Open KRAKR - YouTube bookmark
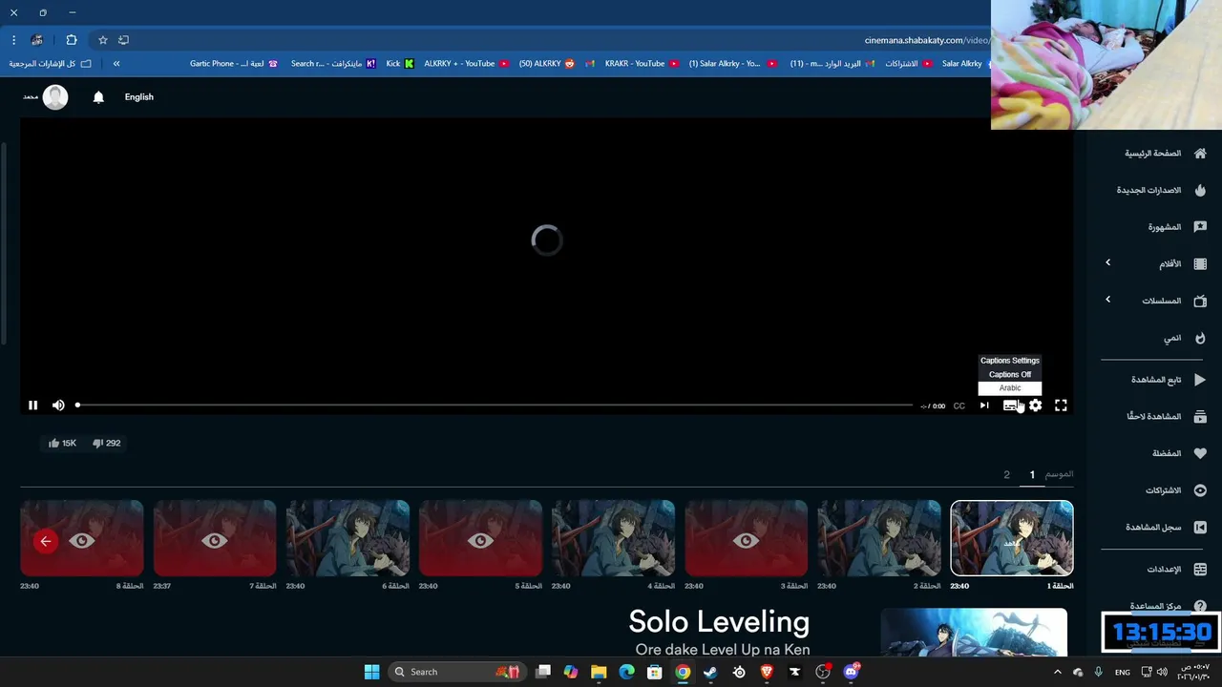This screenshot has width=1222, height=687. 642,64
